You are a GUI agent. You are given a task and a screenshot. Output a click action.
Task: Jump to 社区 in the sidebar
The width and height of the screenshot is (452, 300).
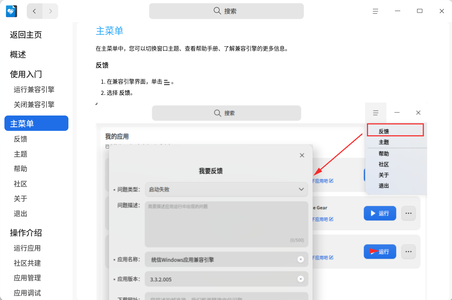pyautogui.click(x=21, y=184)
